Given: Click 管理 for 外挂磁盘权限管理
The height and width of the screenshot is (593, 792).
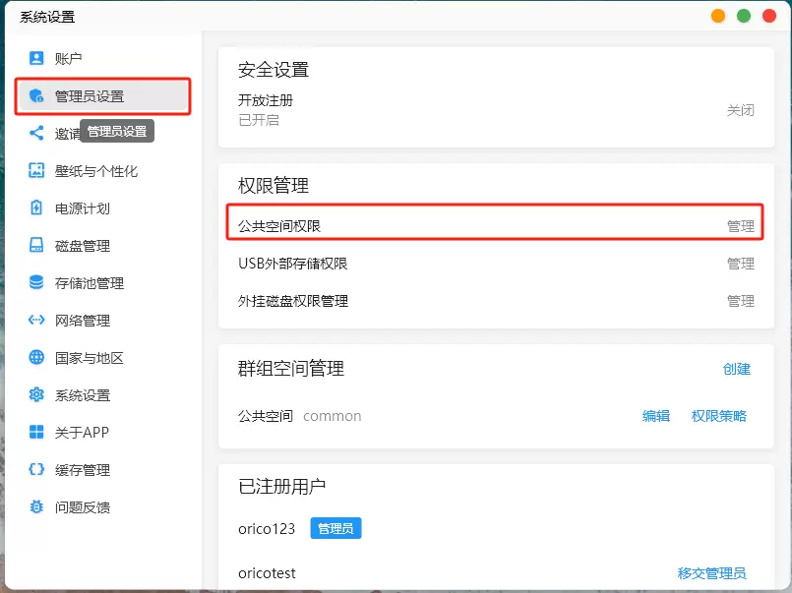Looking at the screenshot, I should tap(741, 301).
